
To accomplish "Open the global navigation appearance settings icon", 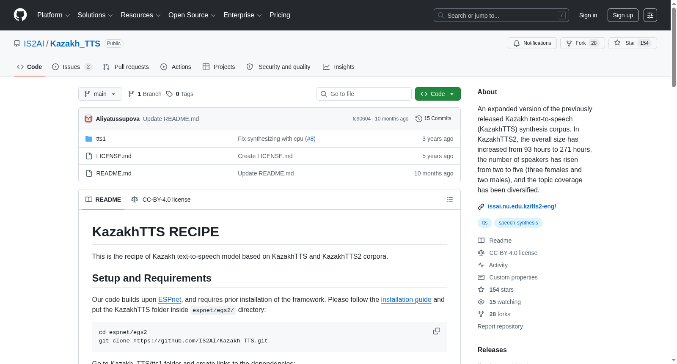I will (x=650, y=15).
